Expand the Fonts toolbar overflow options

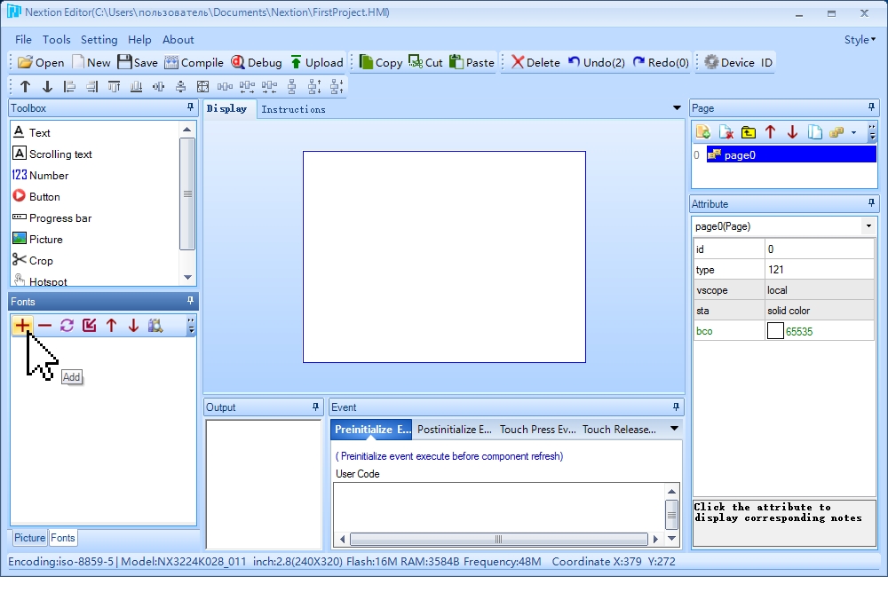(191, 326)
